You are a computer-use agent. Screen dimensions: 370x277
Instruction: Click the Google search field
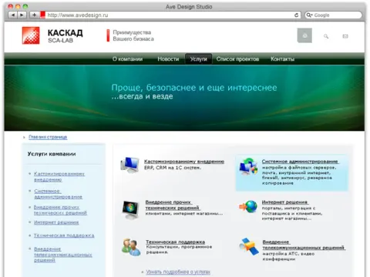click(334, 15)
